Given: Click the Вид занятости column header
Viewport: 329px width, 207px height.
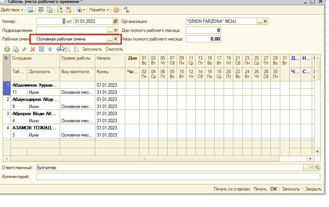Looking at the screenshot, I should click(77, 74).
